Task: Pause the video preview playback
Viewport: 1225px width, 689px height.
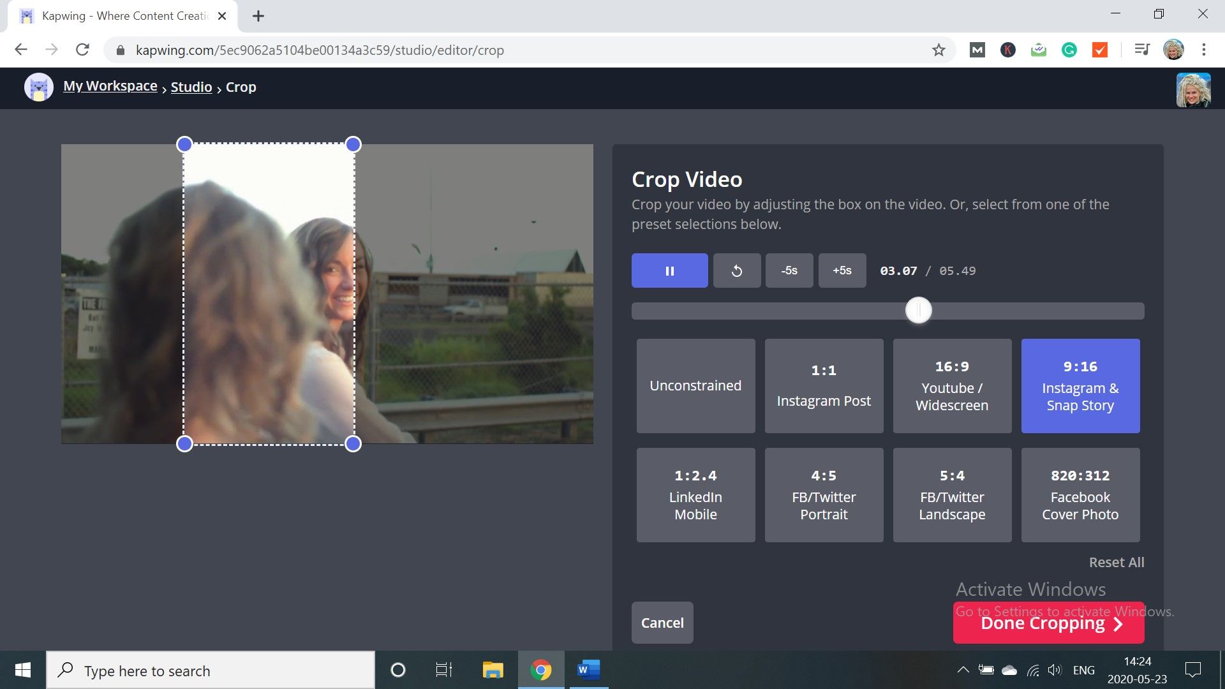Action: click(669, 270)
